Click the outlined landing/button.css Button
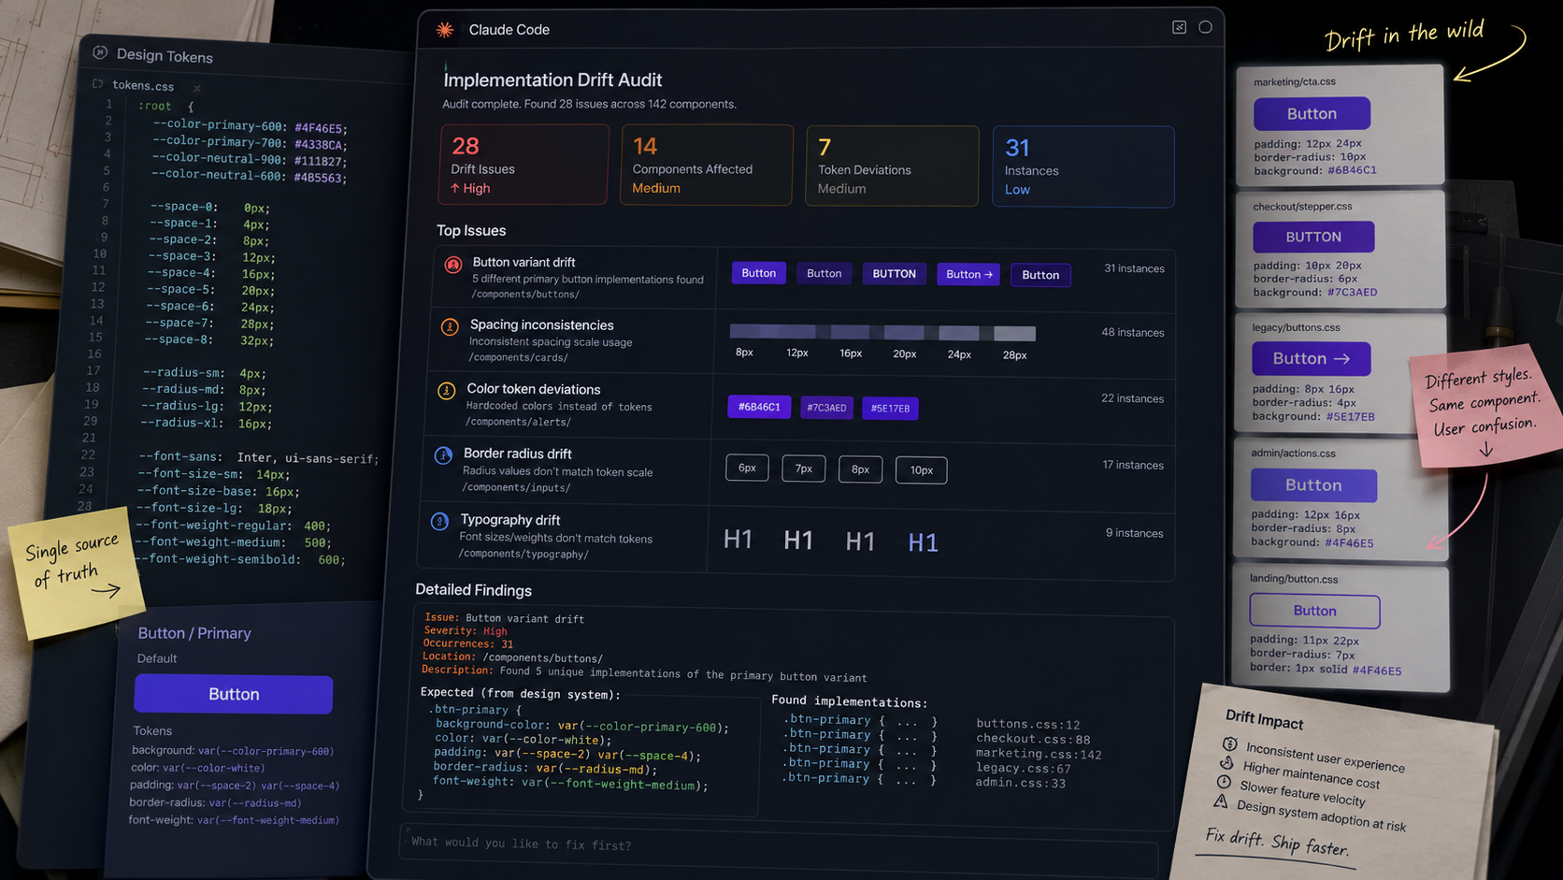This screenshot has height=880, width=1563. 1314,611
